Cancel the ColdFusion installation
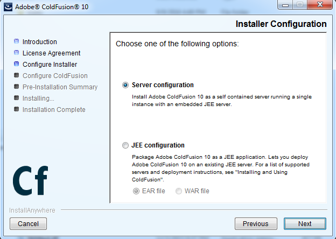The width and height of the screenshot is (336, 239). 28,223
